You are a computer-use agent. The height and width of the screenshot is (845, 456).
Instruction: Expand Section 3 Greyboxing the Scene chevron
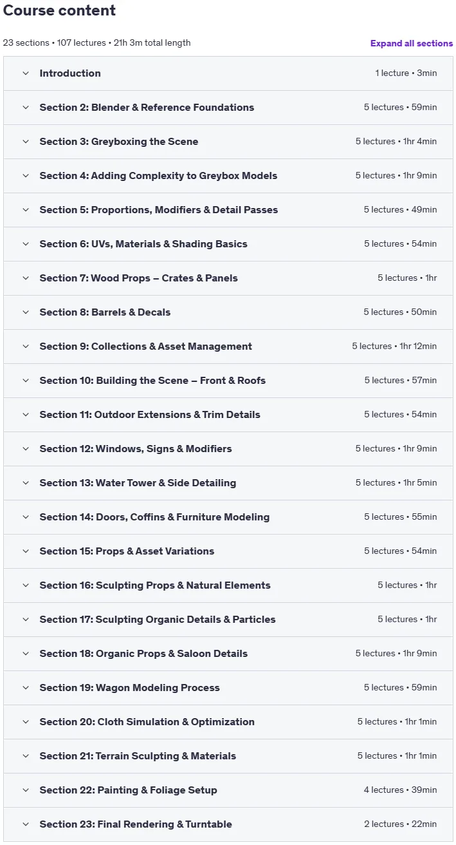tap(26, 142)
